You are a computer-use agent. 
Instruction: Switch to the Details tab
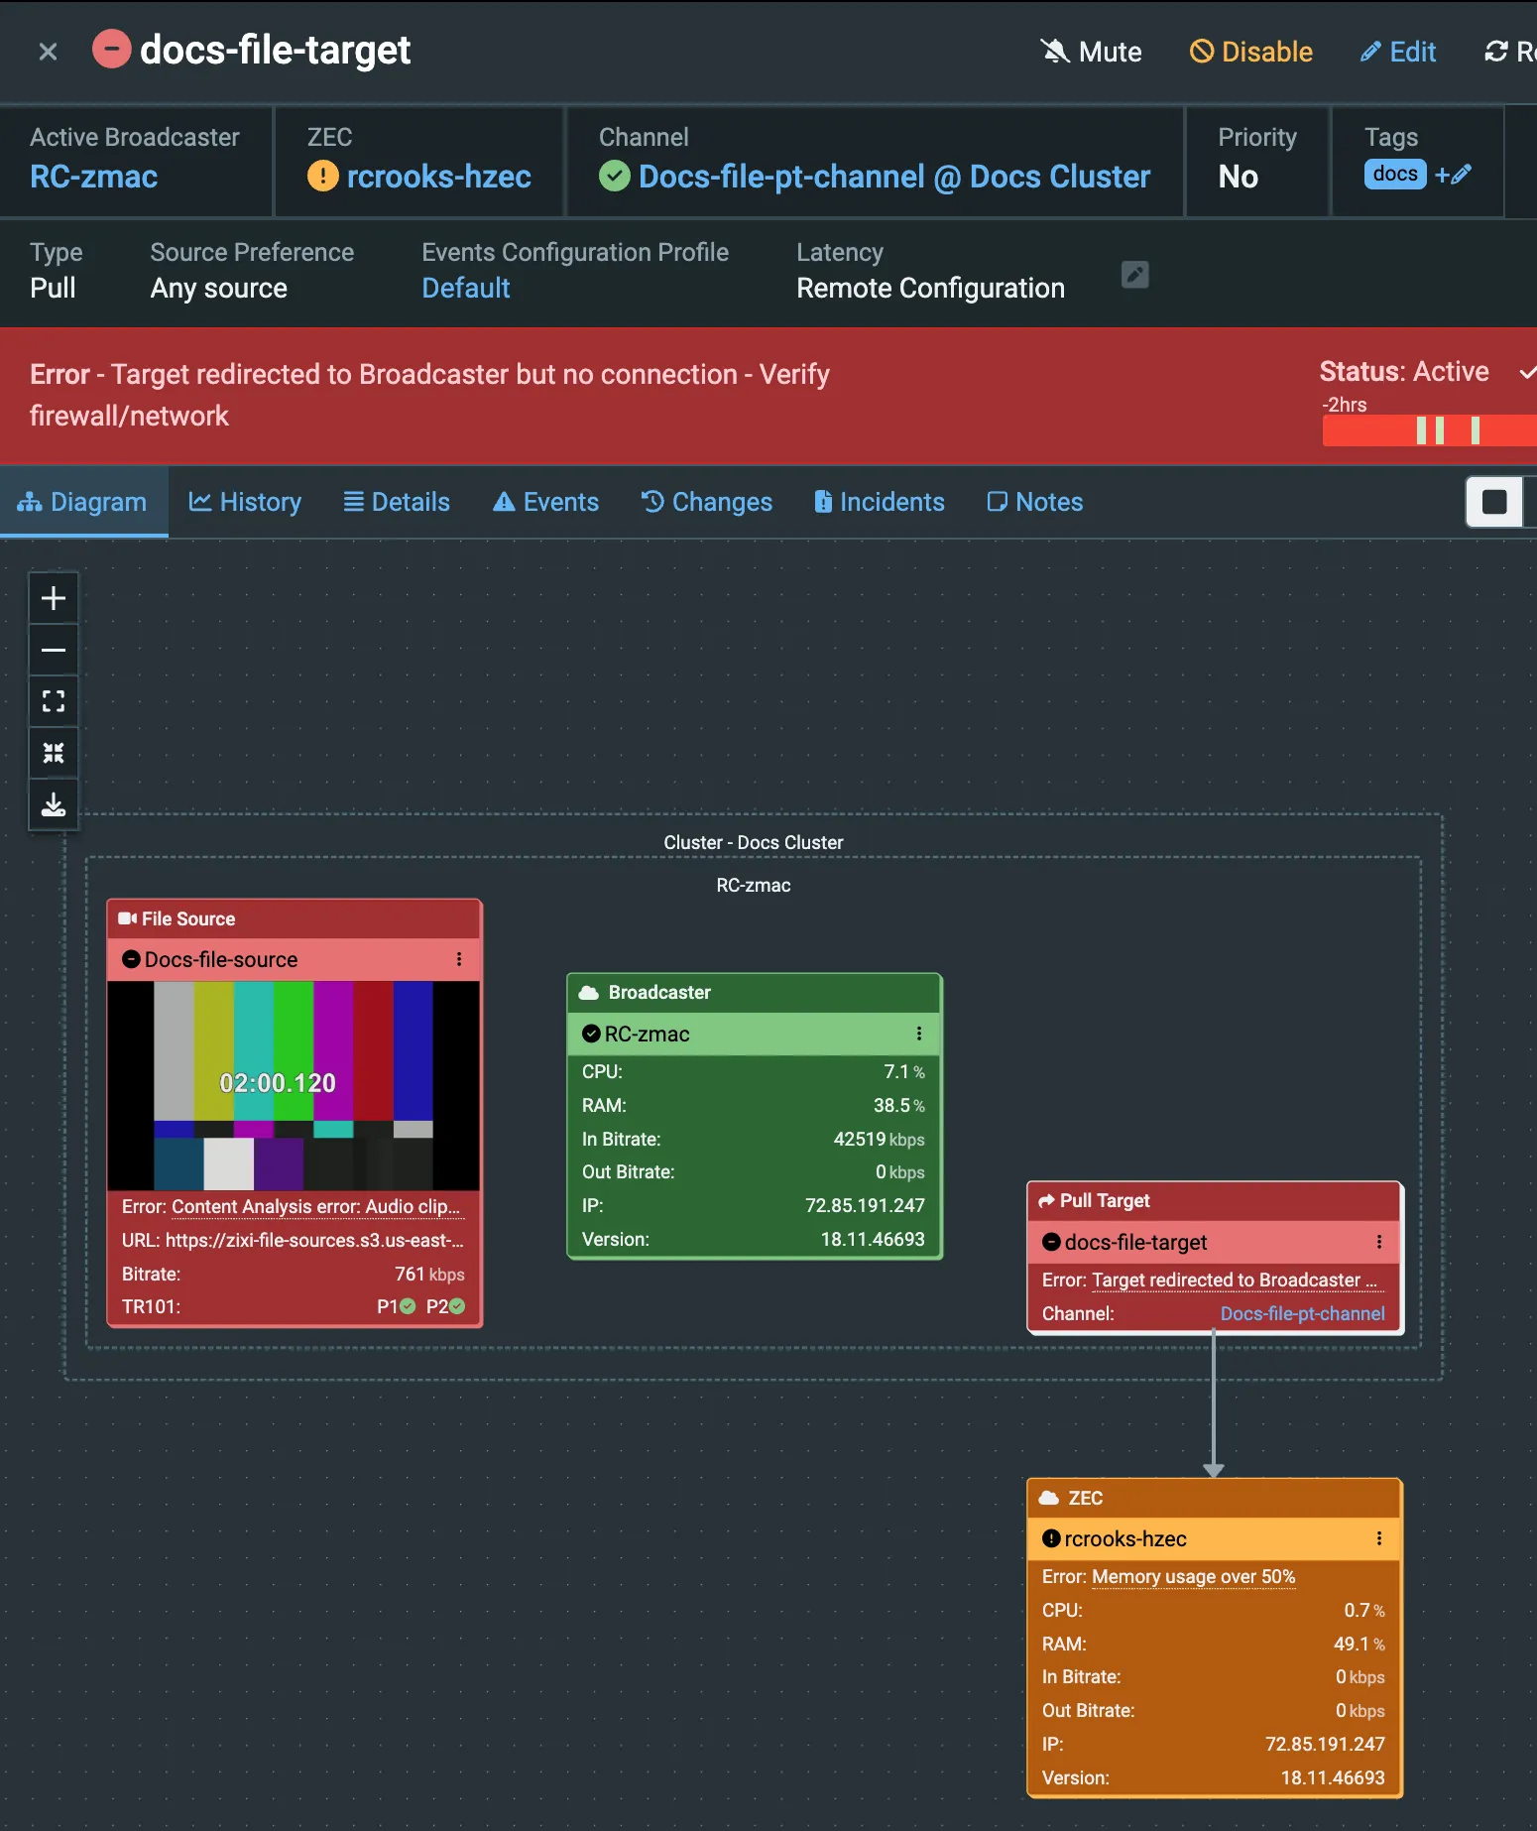click(x=397, y=502)
